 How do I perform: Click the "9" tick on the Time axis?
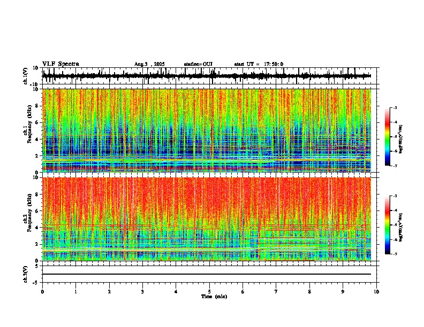coord(343,292)
